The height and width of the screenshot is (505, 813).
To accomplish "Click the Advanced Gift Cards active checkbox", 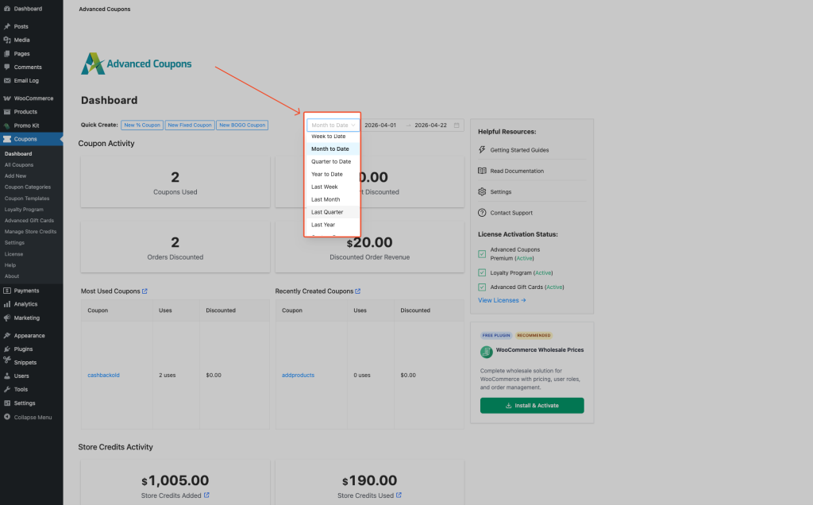I will click(482, 287).
